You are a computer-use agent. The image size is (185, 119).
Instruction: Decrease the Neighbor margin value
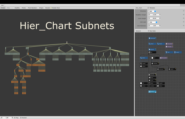point(149,15)
